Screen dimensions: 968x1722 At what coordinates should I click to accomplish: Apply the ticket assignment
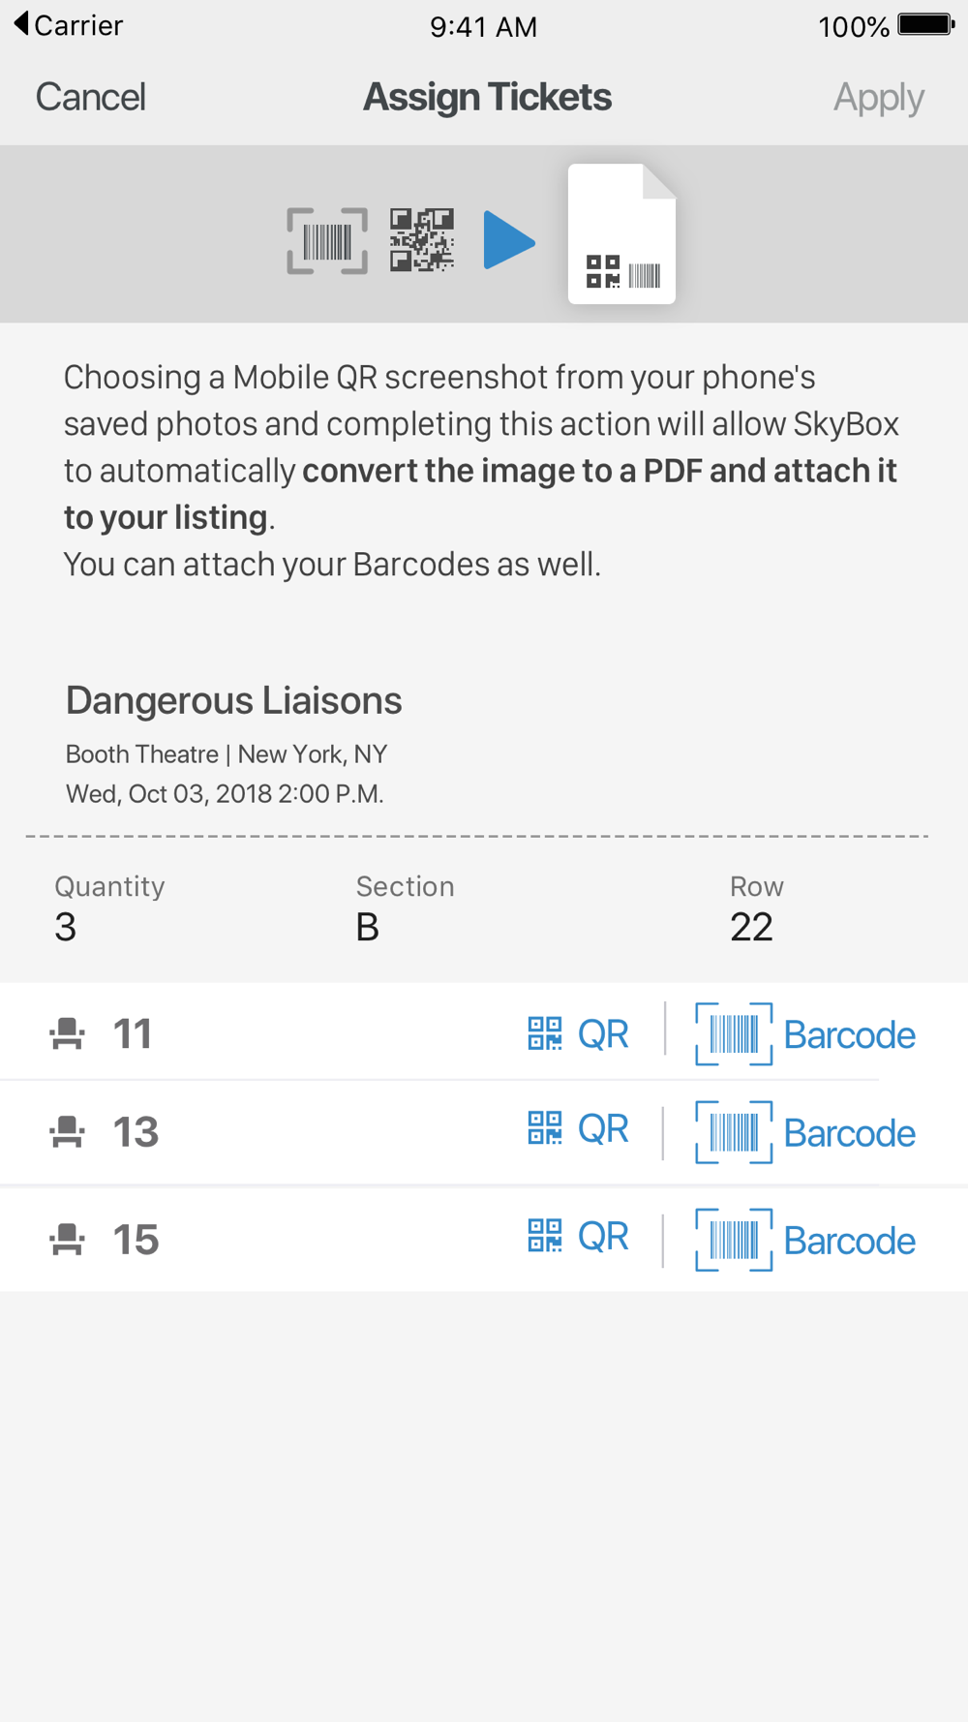click(x=879, y=97)
